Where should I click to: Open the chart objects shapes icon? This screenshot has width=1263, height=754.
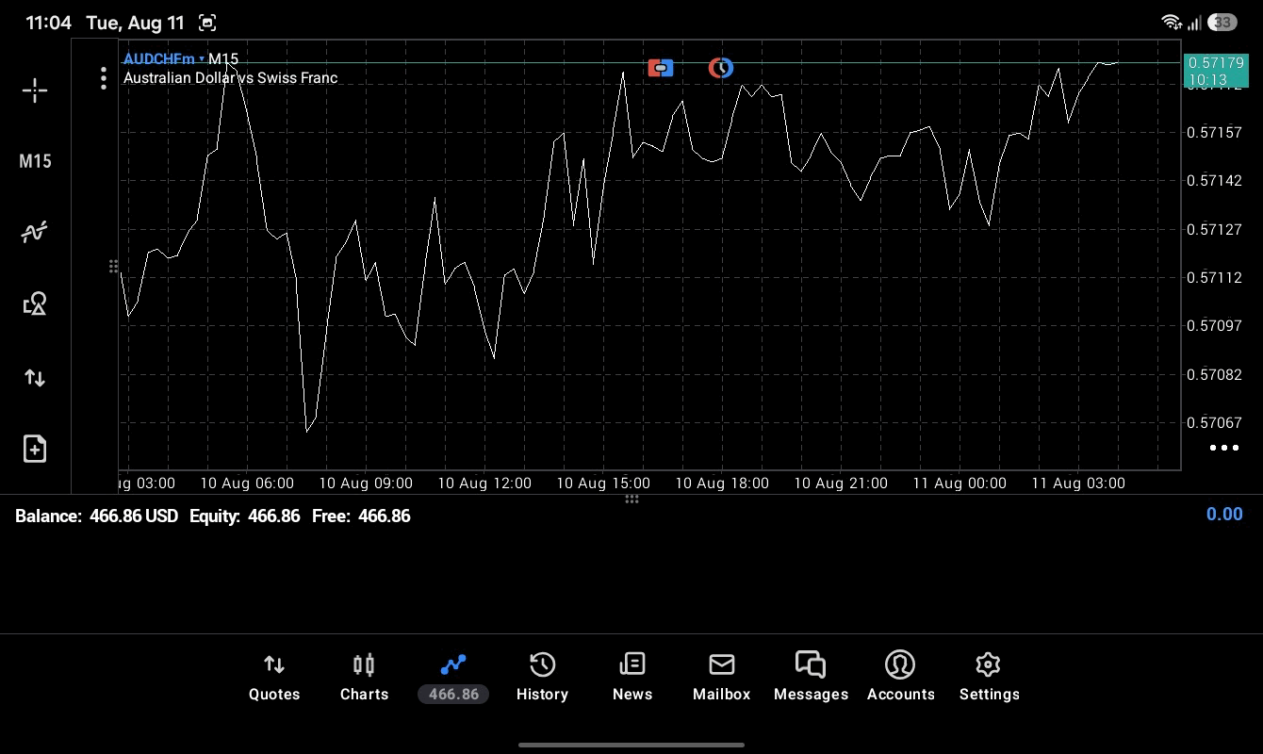(35, 303)
